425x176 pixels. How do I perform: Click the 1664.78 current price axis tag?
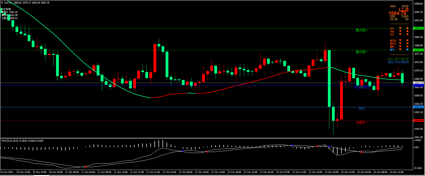pyautogui.click(x=418, y=83)
